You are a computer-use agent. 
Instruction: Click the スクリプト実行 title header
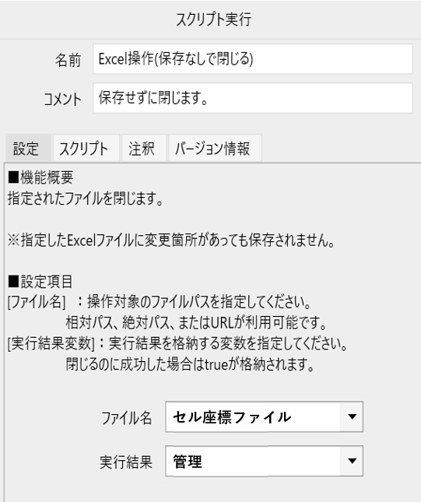click(x=214, y=19)
